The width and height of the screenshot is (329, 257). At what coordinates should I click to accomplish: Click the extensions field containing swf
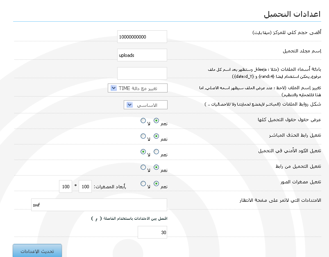[x=99, y=205]
